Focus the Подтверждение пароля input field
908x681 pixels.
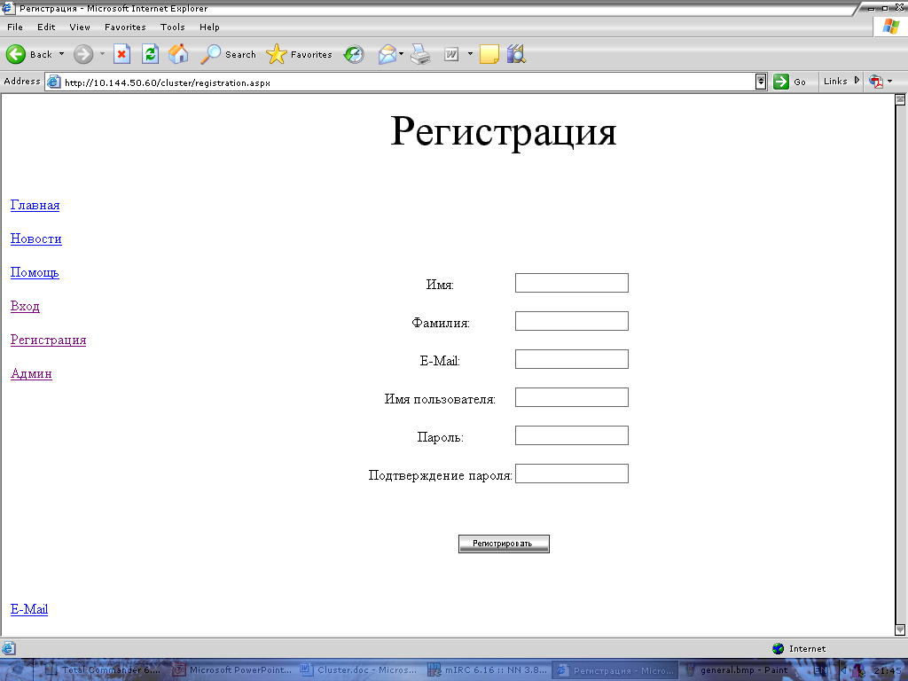pos(571,474)
